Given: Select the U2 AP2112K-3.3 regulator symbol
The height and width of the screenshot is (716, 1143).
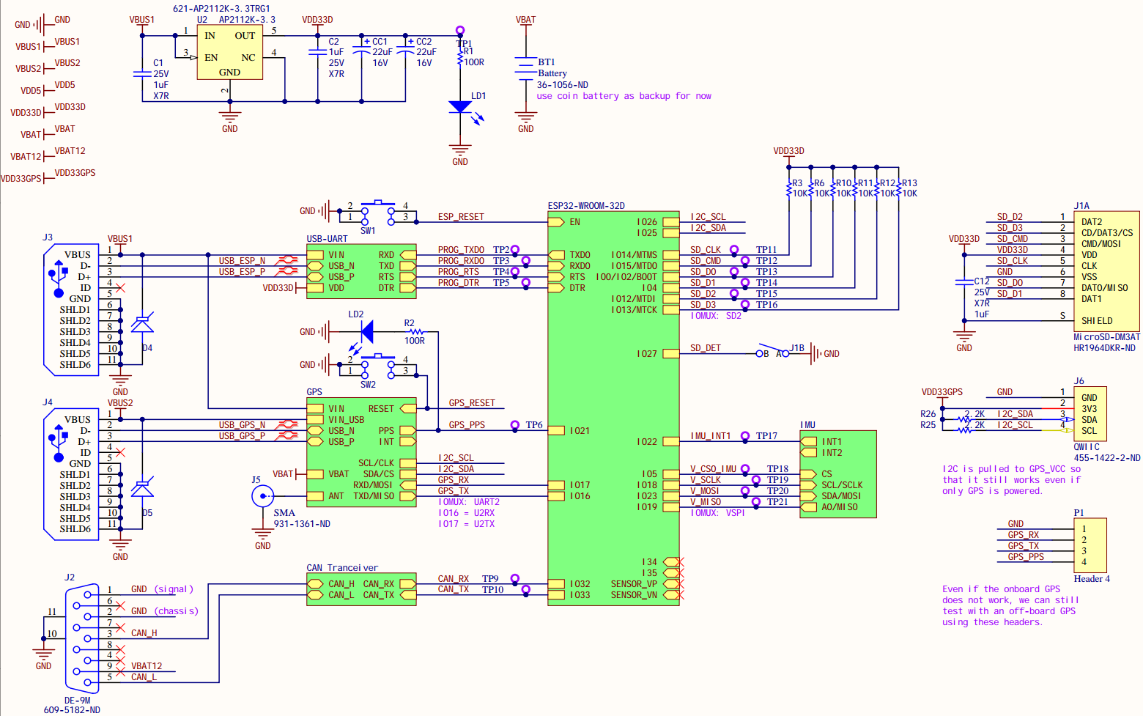Looking at the screenshot, I should (229, 53).
